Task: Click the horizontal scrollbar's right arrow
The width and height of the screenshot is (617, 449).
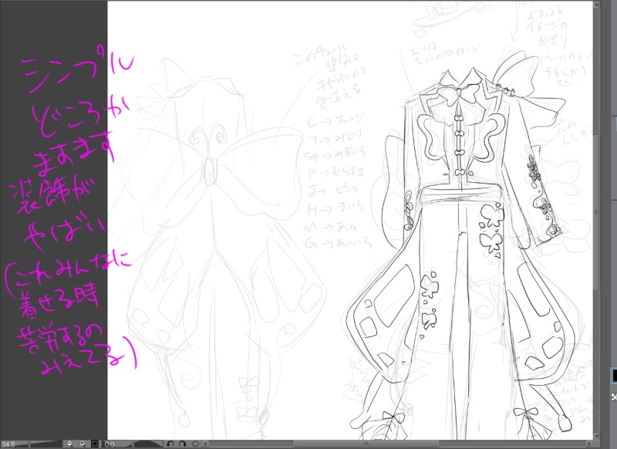Action: point(589,444)
